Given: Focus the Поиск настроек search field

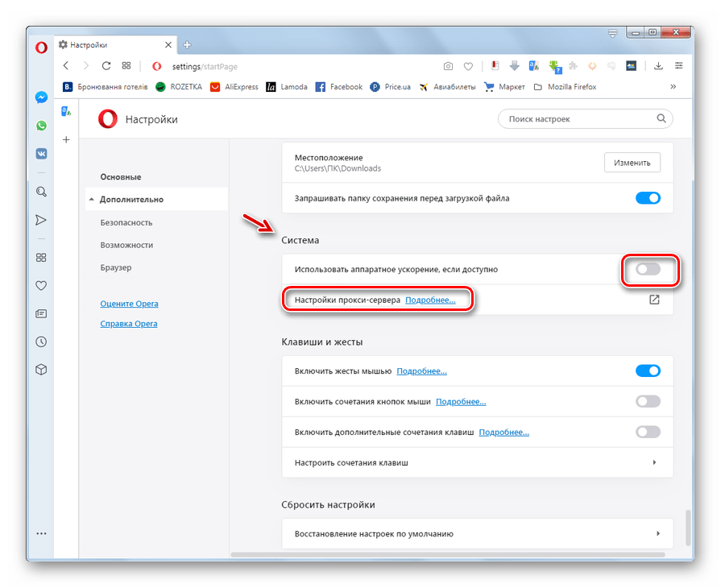Looking at the screenshot, I should tap(586, 118).
